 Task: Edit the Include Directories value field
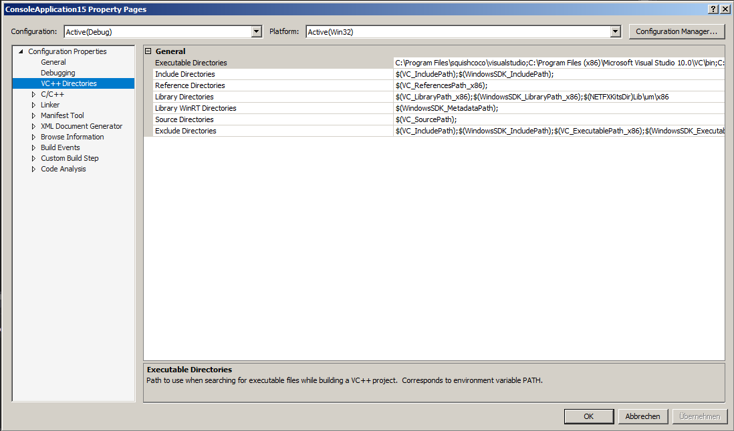tap(559, 74)
